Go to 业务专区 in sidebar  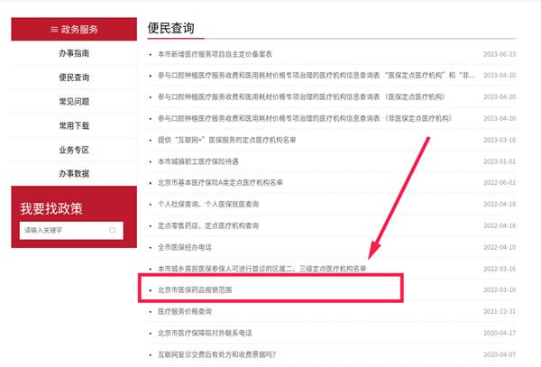pyautogui.click(x=74, y=150)
